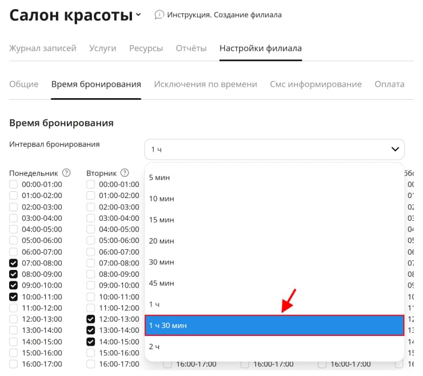Choose 2 ч interval option
The height and width of the screenshot is (376, 423).
(274, 347)
